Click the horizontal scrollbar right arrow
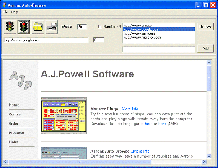Viewport: 218px width, 168px height. [x=204, y=162]
